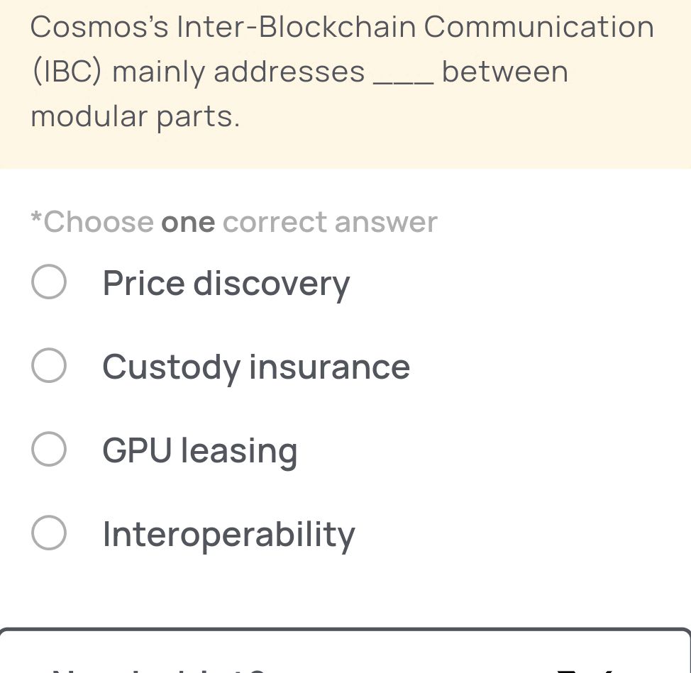Click the Interoperability answer text
Viewport: 691px width, 673px height.
coord(228,534)
